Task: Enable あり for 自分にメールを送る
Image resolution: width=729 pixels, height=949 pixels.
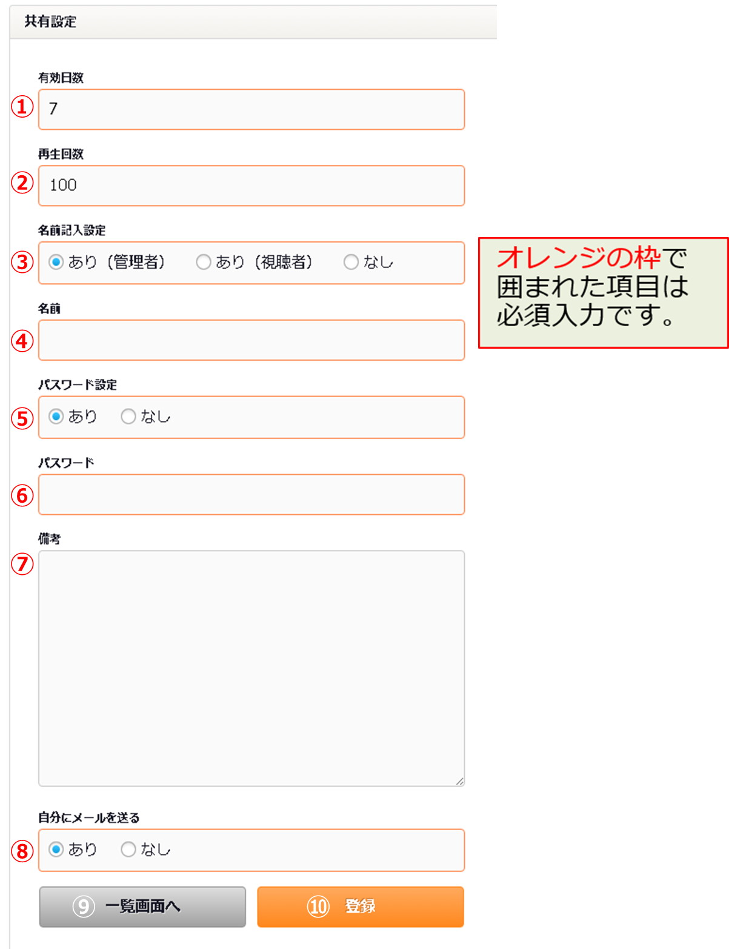Action: pos(56,850)
